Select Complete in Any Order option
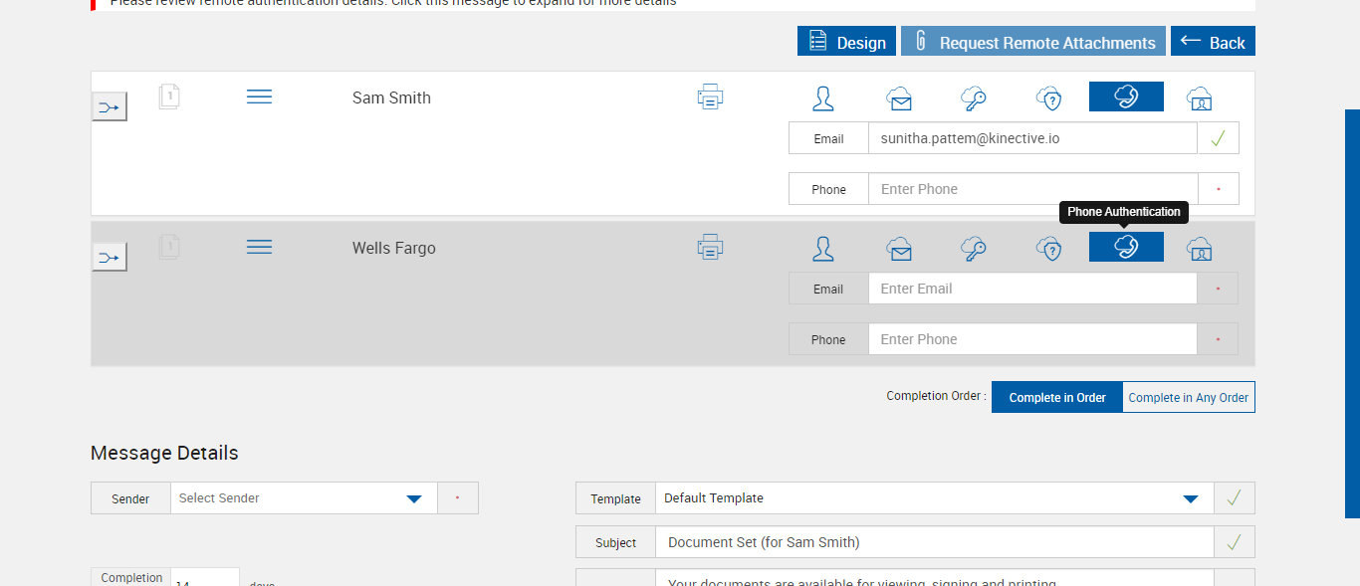 click(x=1189, y=397)
